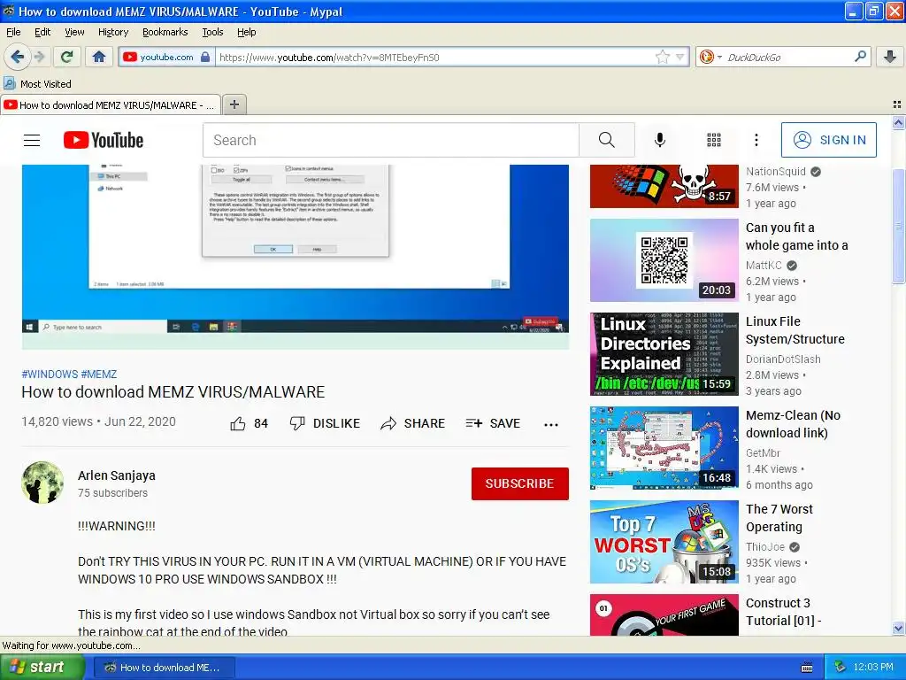906x680 pixels.
Task: Open the browser Home icon
Action: 99,57
